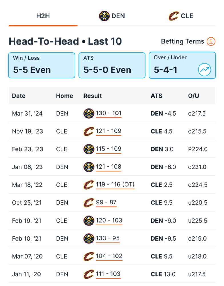Click the Betting Terms info icon
Viewport: 224px width, 286px height.
(211, 41)
